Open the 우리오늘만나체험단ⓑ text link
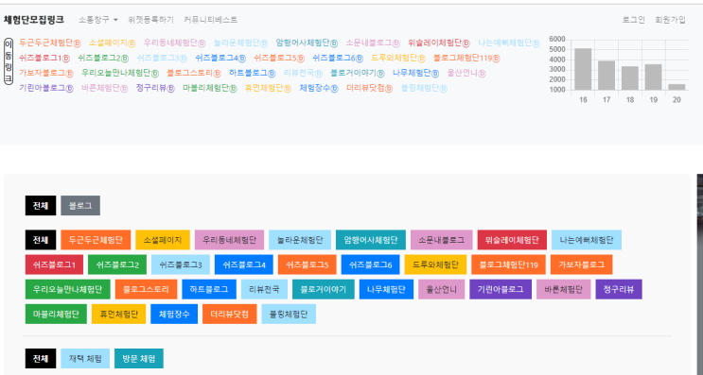The width and height of the screenshot is (703, 375). 120,73
